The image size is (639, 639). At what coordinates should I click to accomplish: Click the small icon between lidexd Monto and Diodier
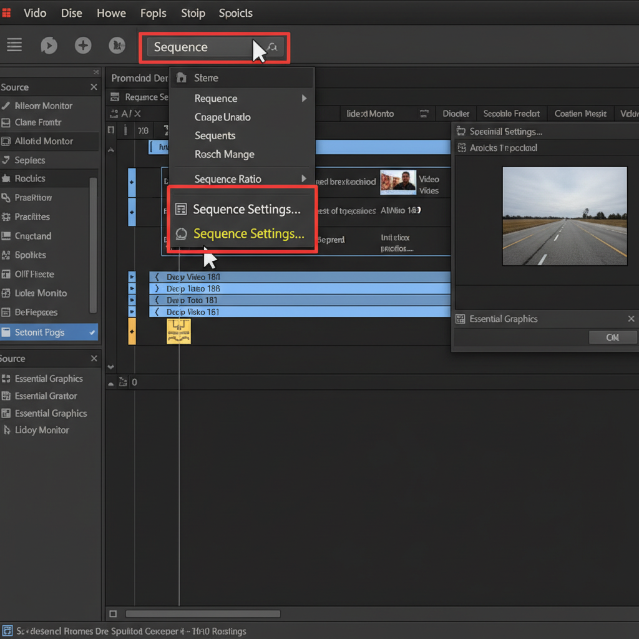424,114
